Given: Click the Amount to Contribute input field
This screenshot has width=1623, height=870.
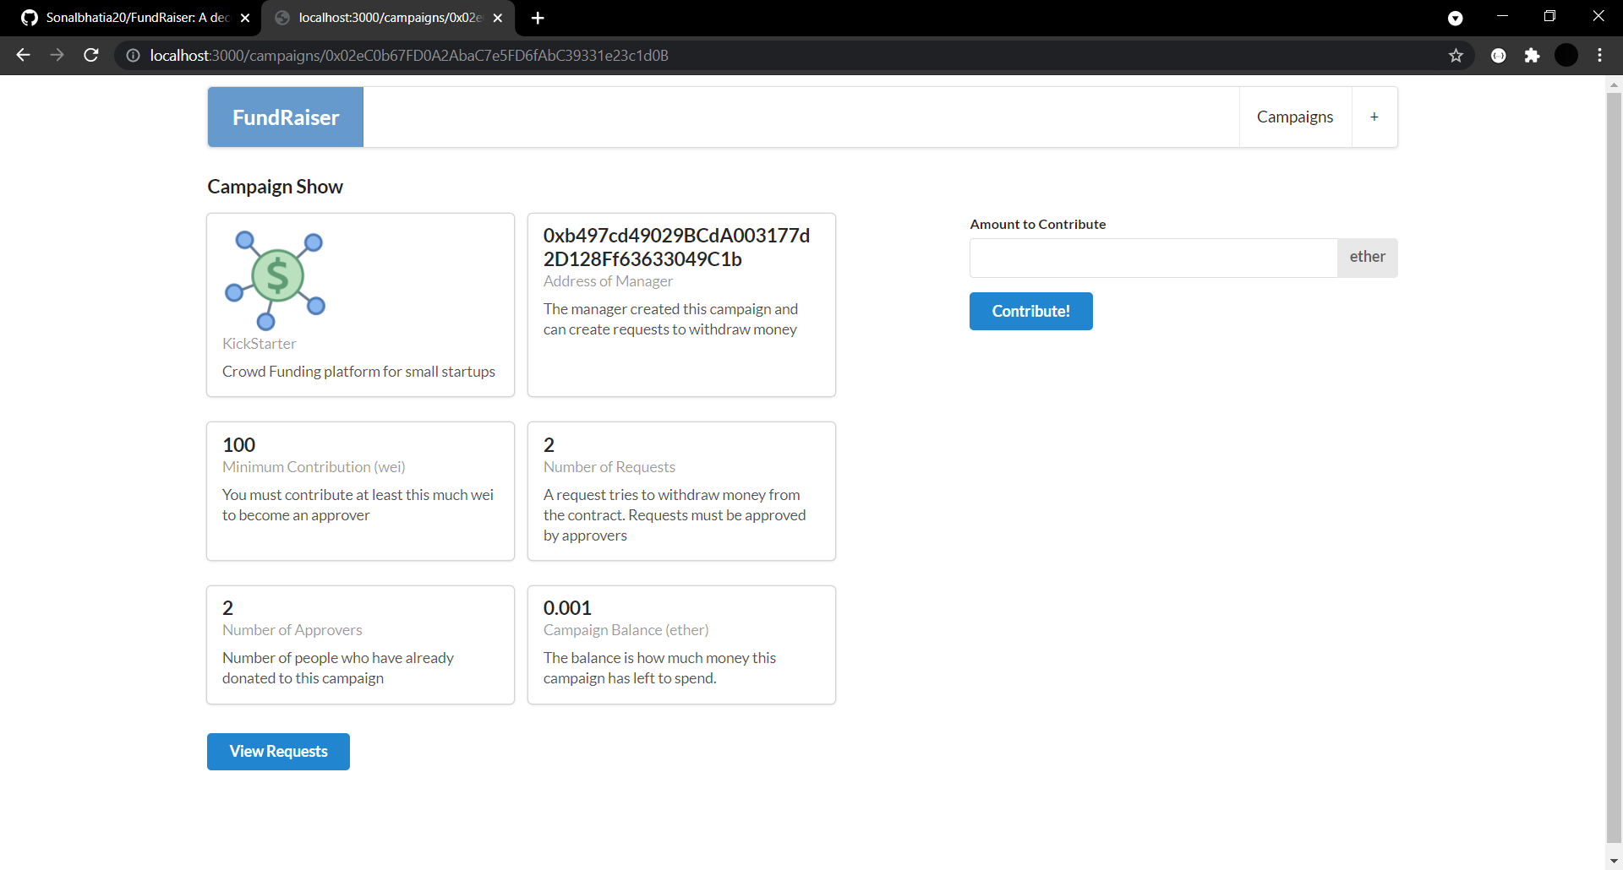Looking at the screenshot, I should pyautogui.click(x=1154, y=258).
